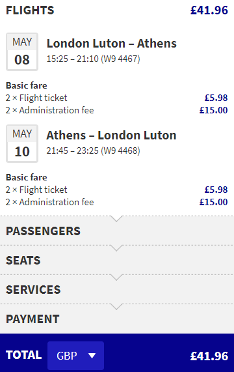The width and height of the screenshot is (234, 372).
Task: Click the flight number W9 4467 details
Action: [x=120, y=59]
